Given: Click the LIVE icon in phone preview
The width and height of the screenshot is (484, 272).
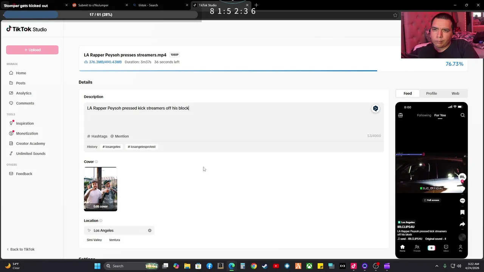Looking at the screenshot, I should pyautogui.click(x=400, y=115).
